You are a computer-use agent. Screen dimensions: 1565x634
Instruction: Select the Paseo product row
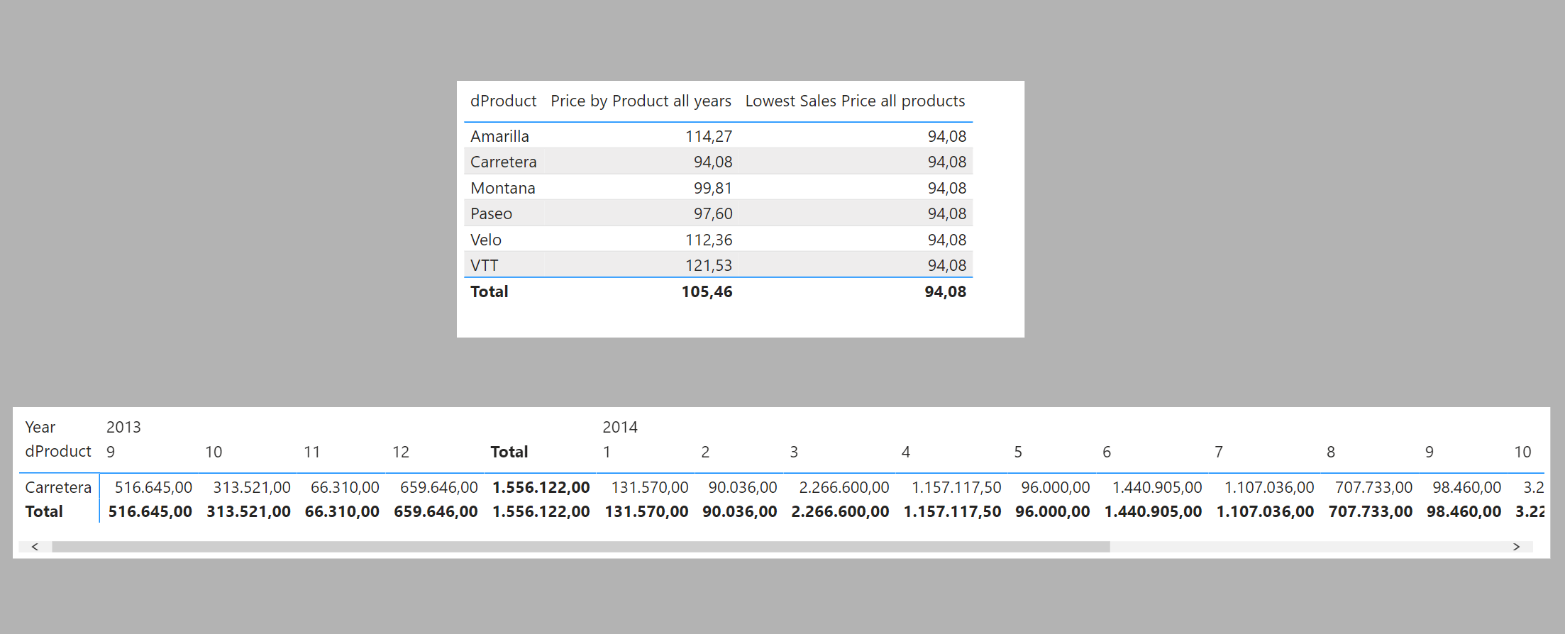click(x=718, y=213)
